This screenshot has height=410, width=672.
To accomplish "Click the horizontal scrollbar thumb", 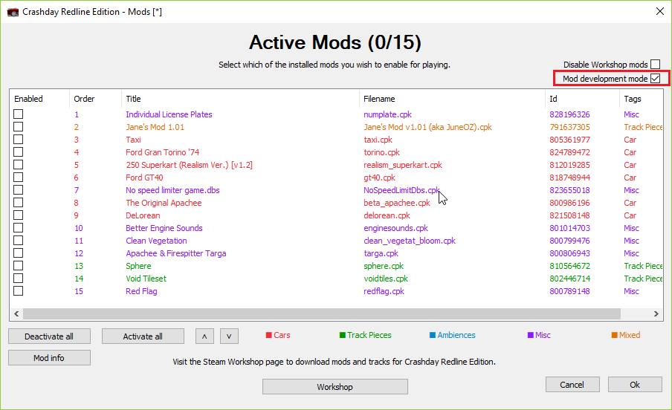I will point(322,313).
